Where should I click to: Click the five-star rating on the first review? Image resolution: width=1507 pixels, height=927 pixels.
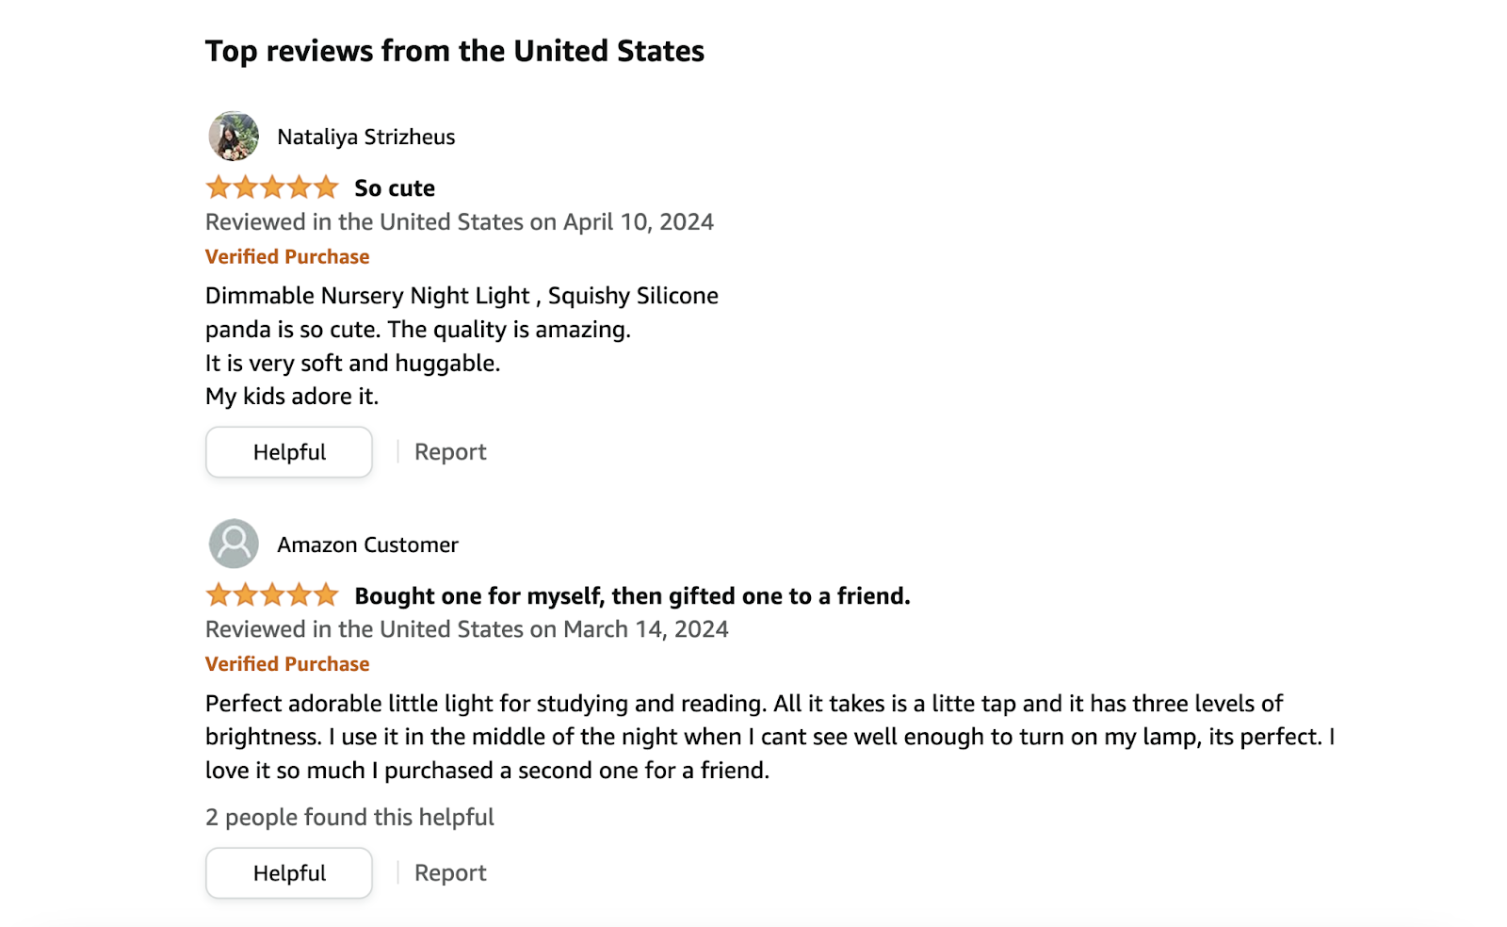(271, 187)
